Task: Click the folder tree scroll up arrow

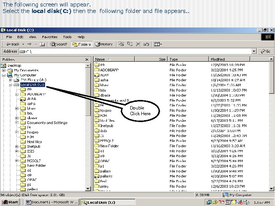Action: (88, 66)
